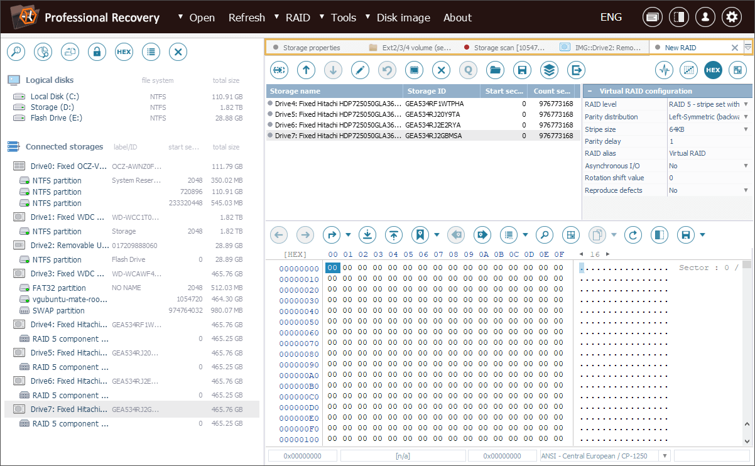Image resolution: width=755 pixels, height=466 pixels.
Task: Click the pencil edit icon in RAID toolbar
Action: click(360, 70)
